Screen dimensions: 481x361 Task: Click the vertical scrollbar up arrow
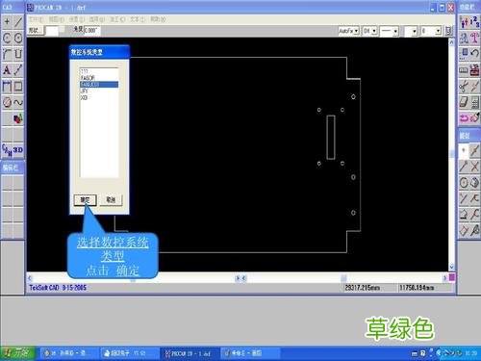pos(451,41)
